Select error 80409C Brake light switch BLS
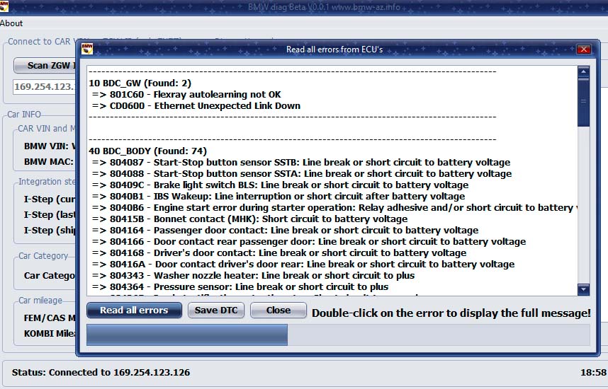Image resolution: width=608 pixels, height=389 pixels. (280, 185)
